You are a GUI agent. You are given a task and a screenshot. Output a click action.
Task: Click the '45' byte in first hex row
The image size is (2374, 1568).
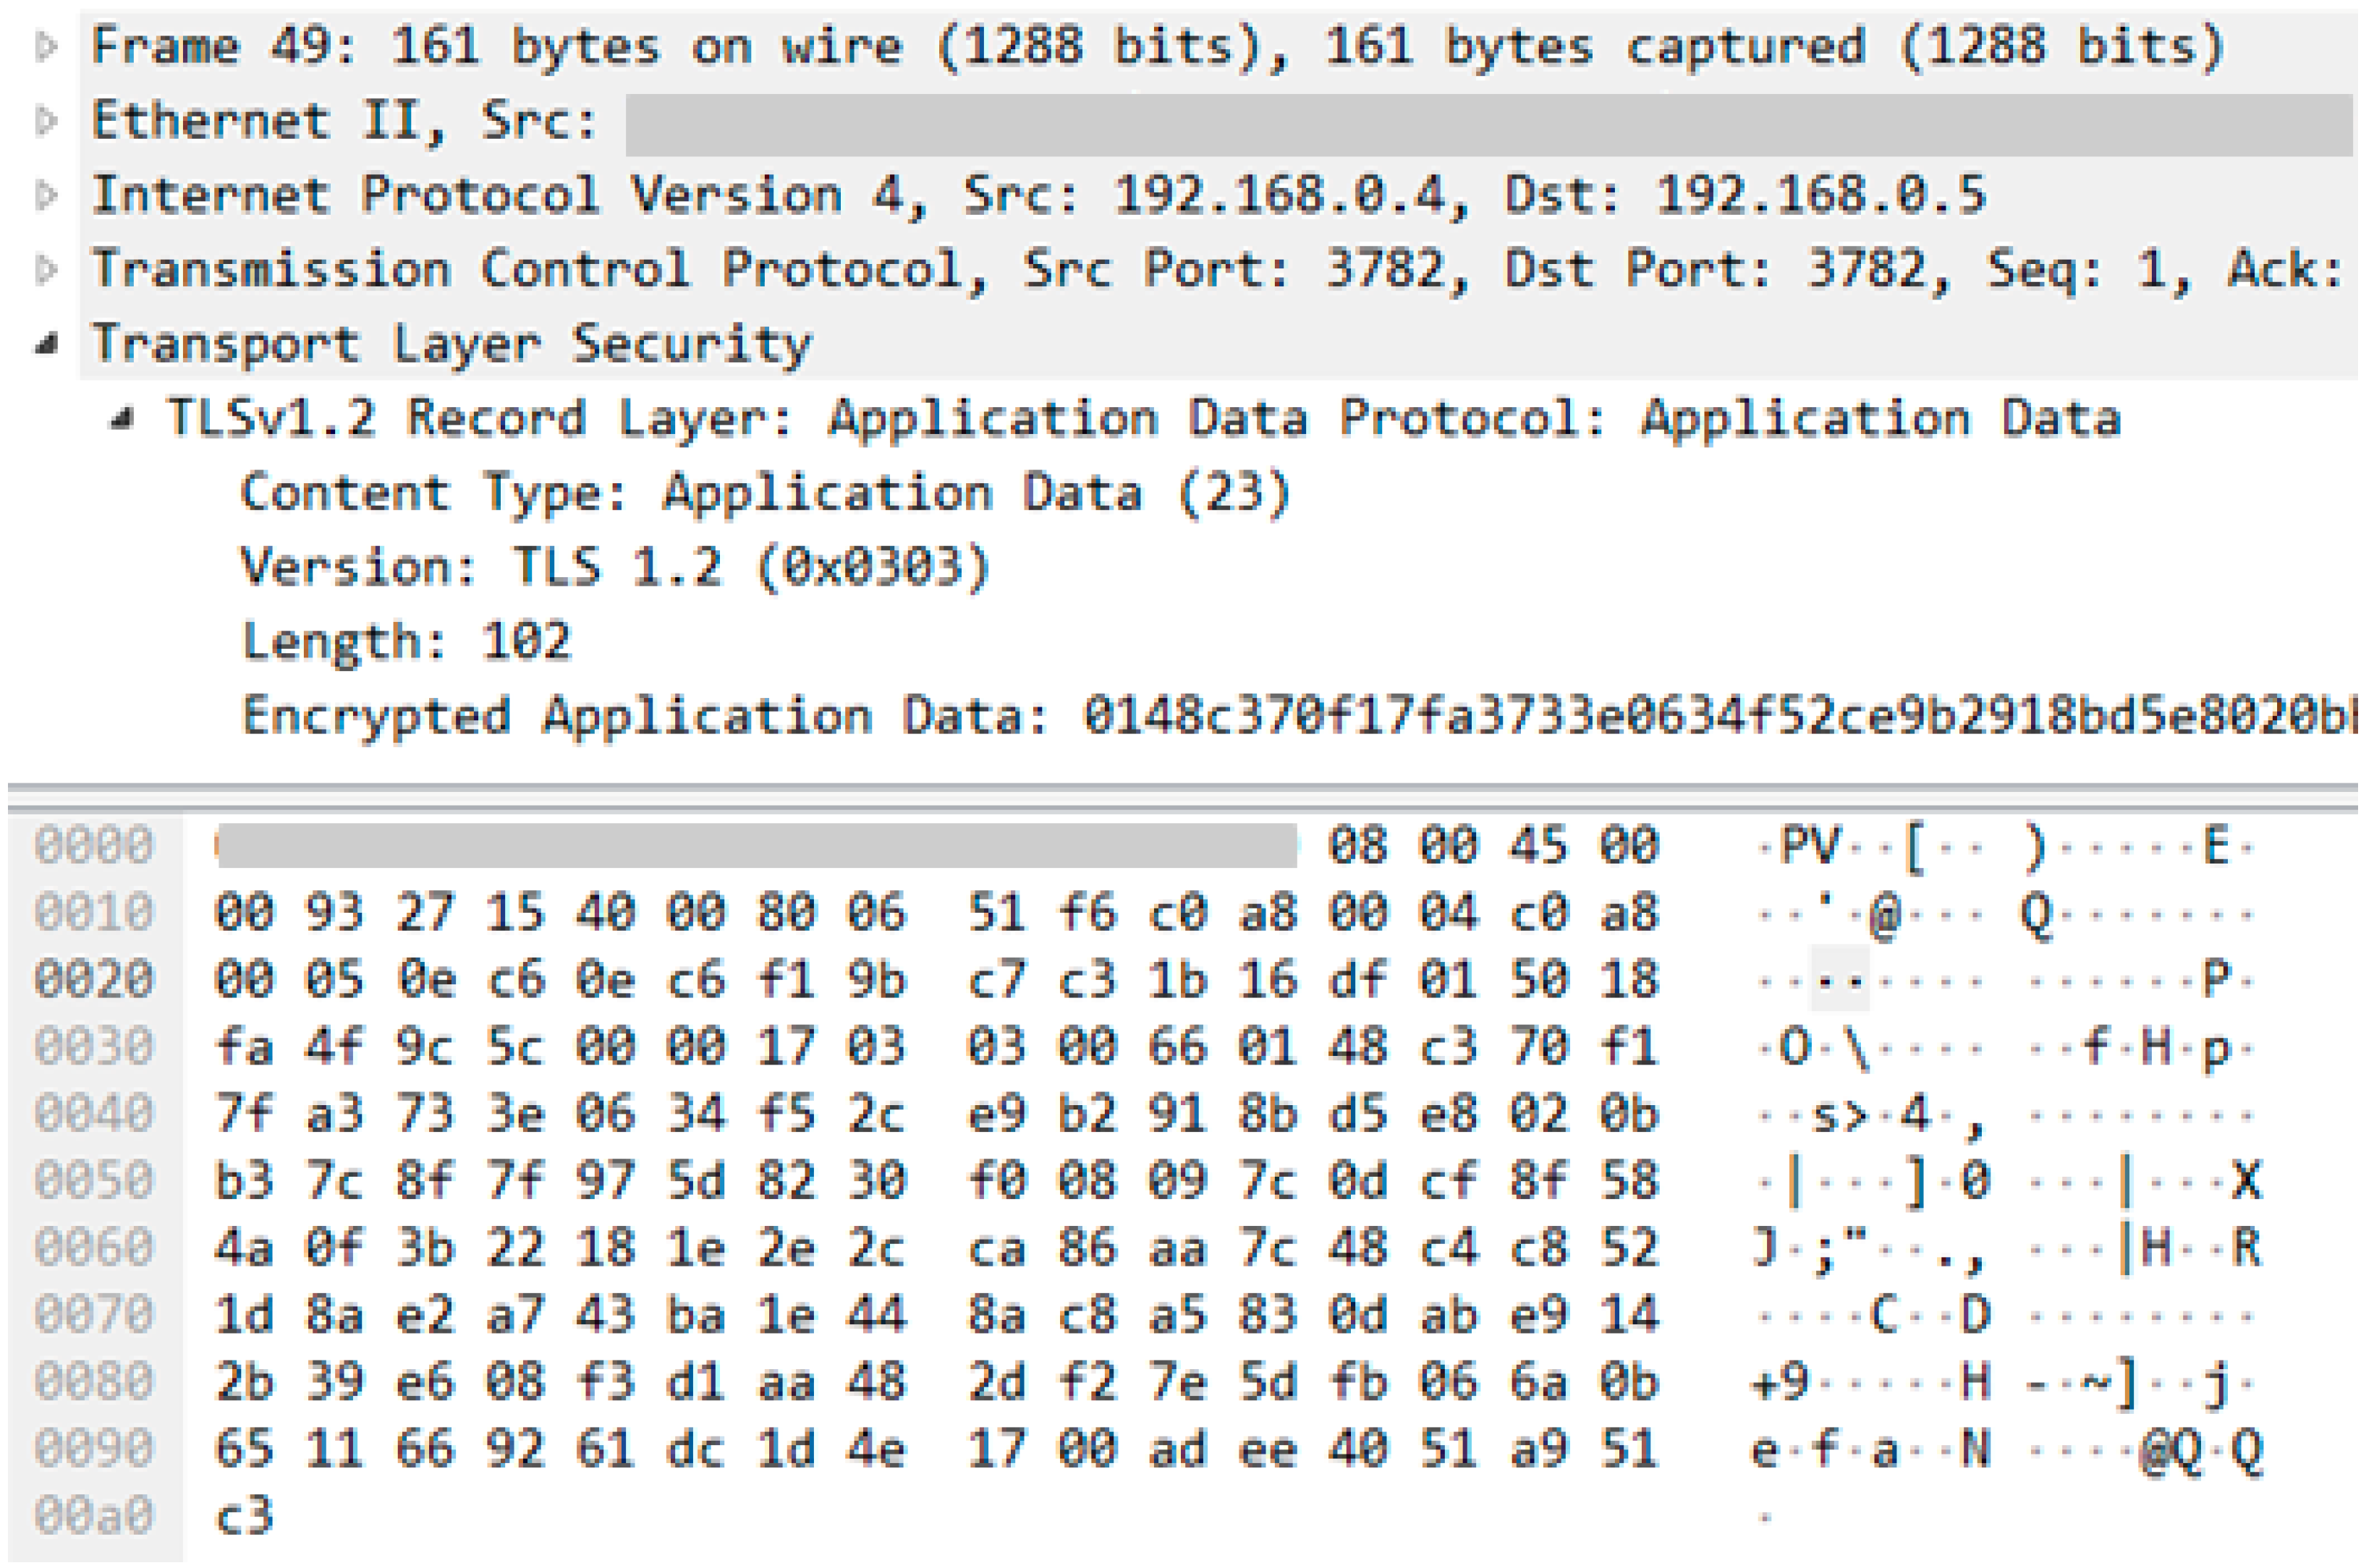1538,846
